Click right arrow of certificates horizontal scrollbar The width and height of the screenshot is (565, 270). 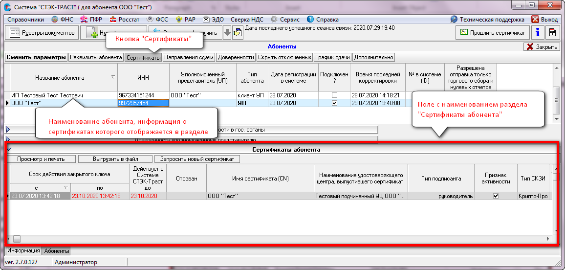[548, 239]
